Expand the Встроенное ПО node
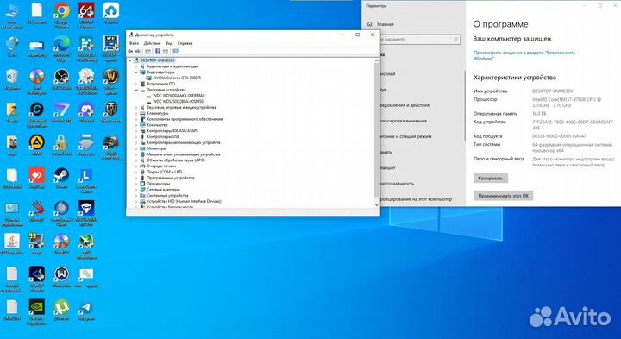This screenshot has width=621, height=339. tap(136, 84)
